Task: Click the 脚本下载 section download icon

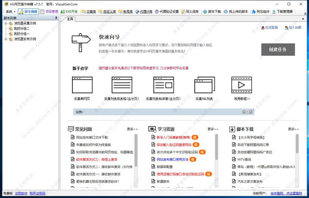Action: click(x=232, y=129)
